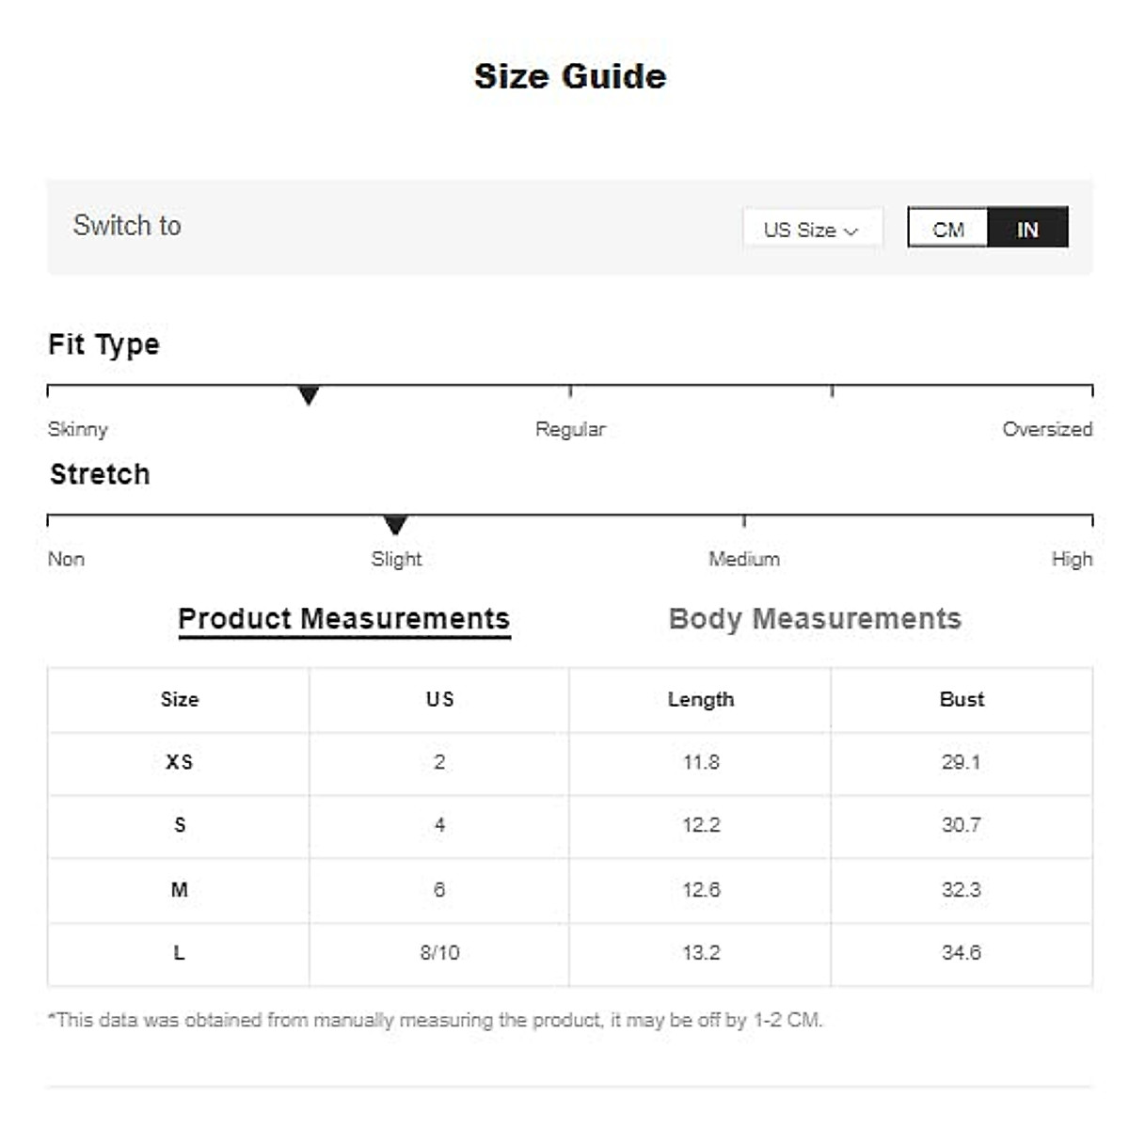The width and height of the screenshot is (1129, 1129).
Task: Click the Regular fit label
Action: (570, 429)
